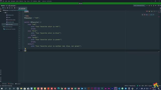
Task: Open file in Edge browser icon
Action: click(153, 15)
